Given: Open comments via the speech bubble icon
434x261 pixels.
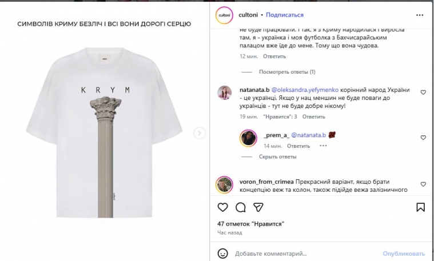Looking at the screenshot, I should click(241, 207).
